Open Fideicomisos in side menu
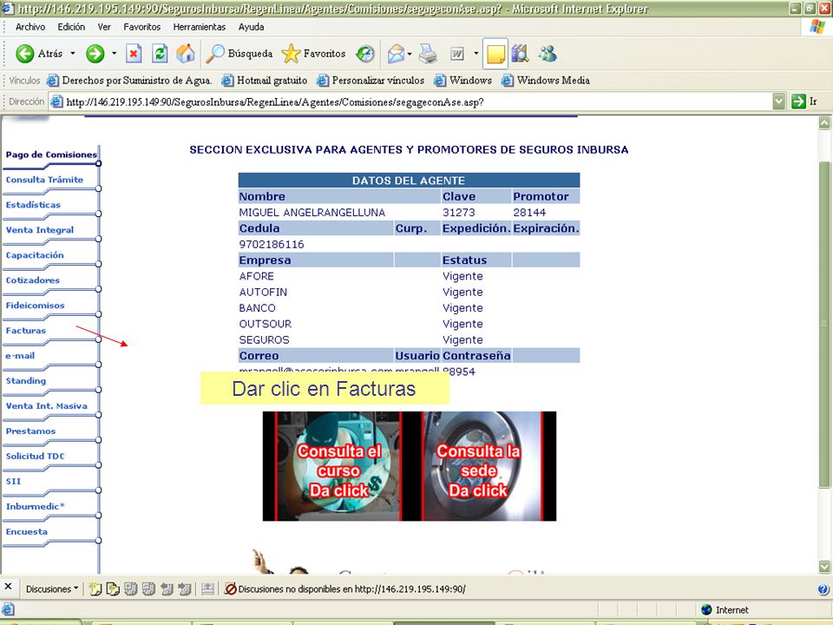The image size is (833, 625). [x=35, y=305]
